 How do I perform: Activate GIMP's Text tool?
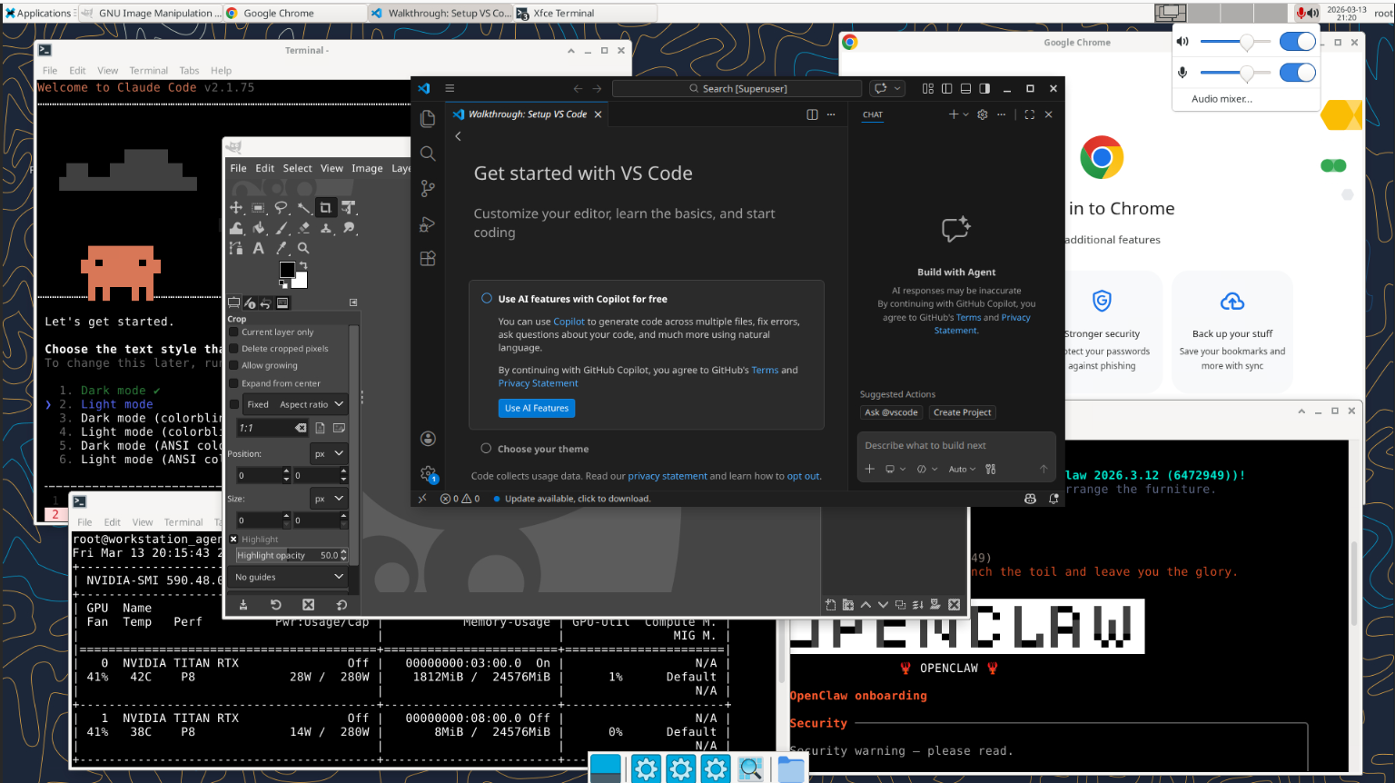(258, 248)
